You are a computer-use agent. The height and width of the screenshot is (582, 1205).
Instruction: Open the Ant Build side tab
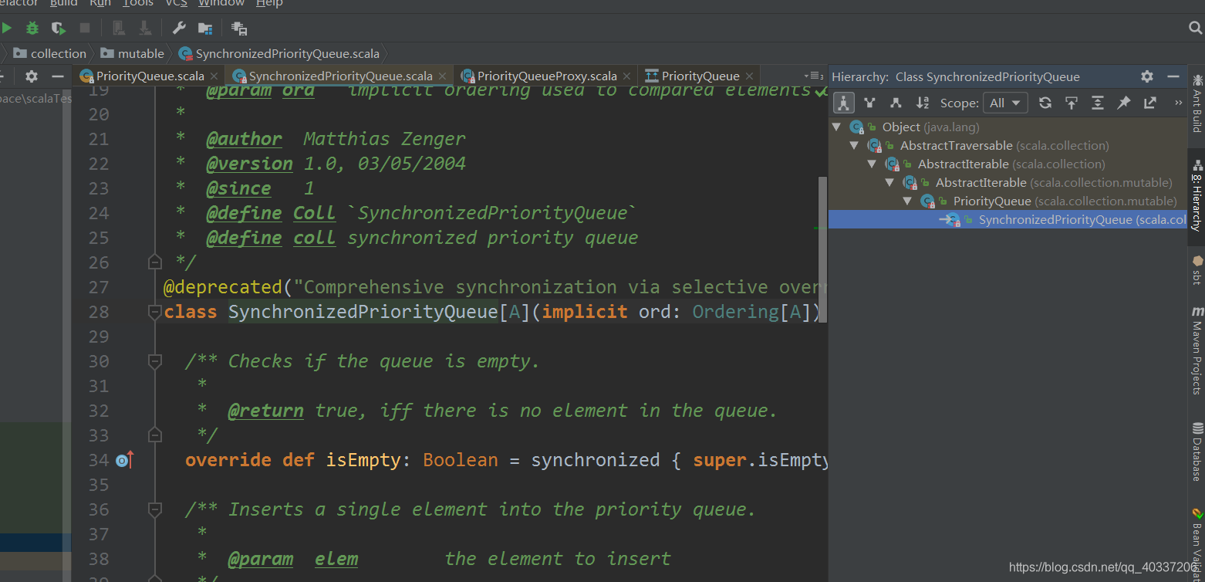1197,103
